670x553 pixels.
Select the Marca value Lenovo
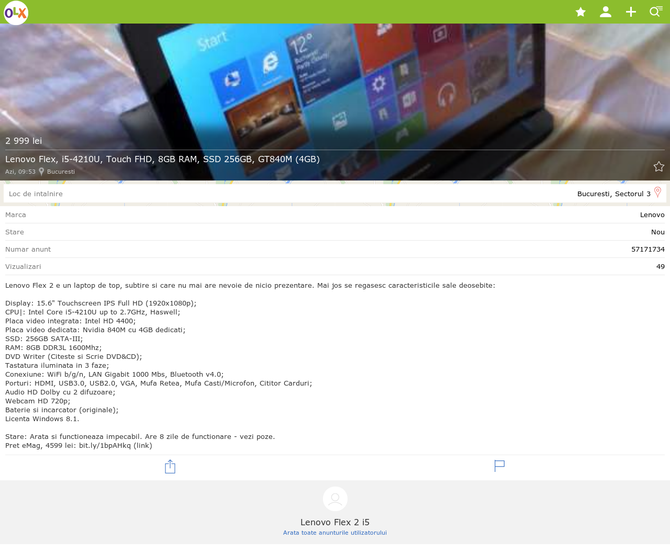652,215
